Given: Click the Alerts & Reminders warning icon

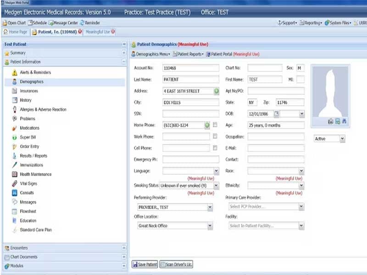Looking at the screenshot, I should pyautogui.click(x=15, y=72).
